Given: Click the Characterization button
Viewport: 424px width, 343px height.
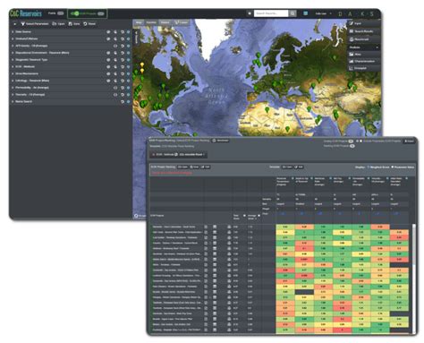Looking at the screenshot, I should 364,61.
